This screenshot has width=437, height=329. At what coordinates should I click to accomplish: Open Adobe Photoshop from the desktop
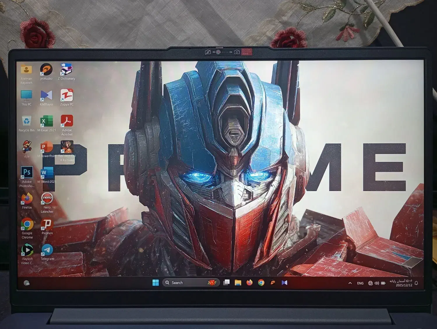pyautogui.click(x=27, y=173)
